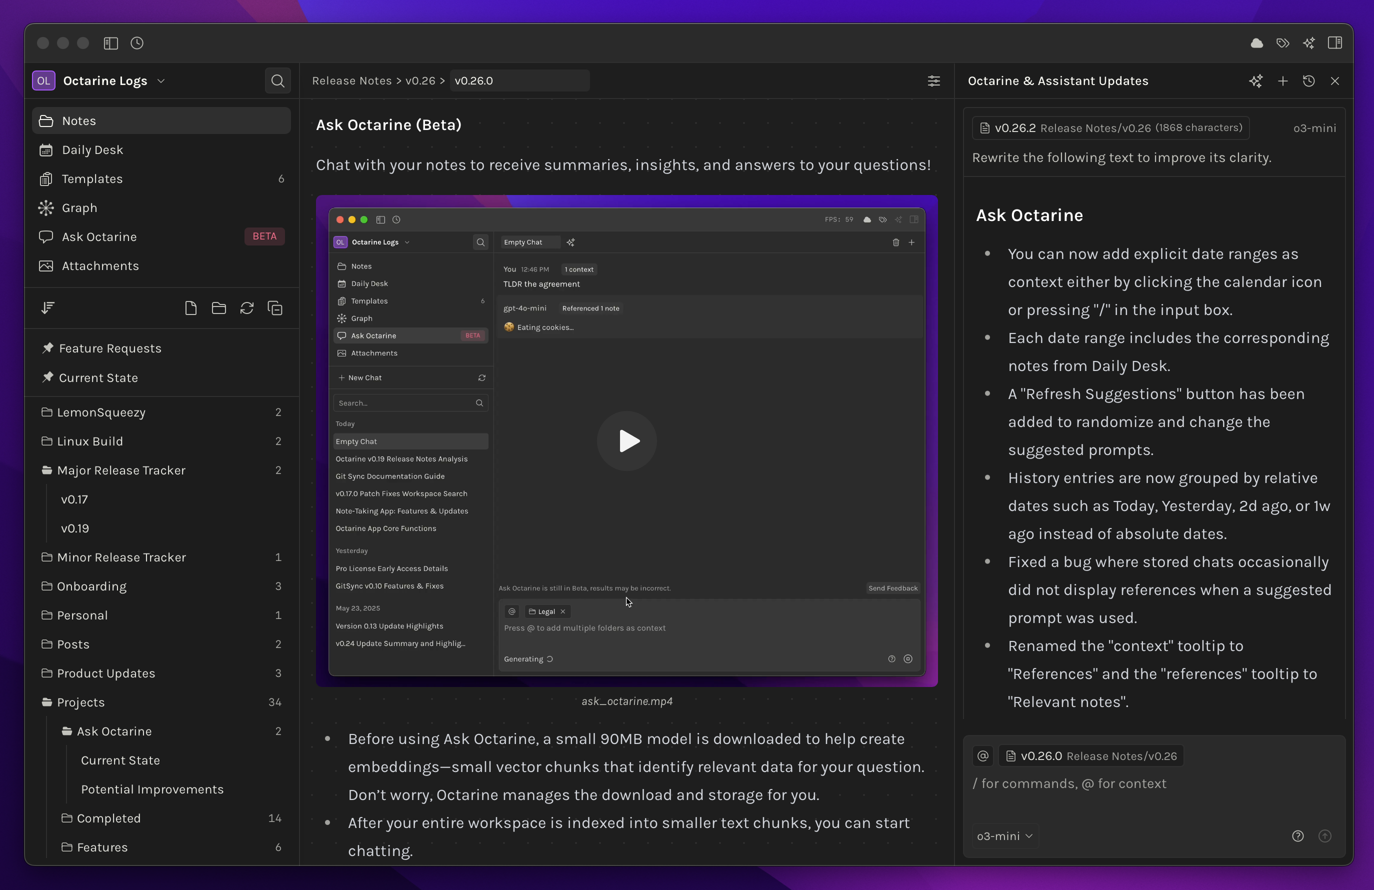Image resolution: width=1374 pixels, height=890 pixels.
Task: Click the Octarine & Assistant Updates title
Action: 1057,81
